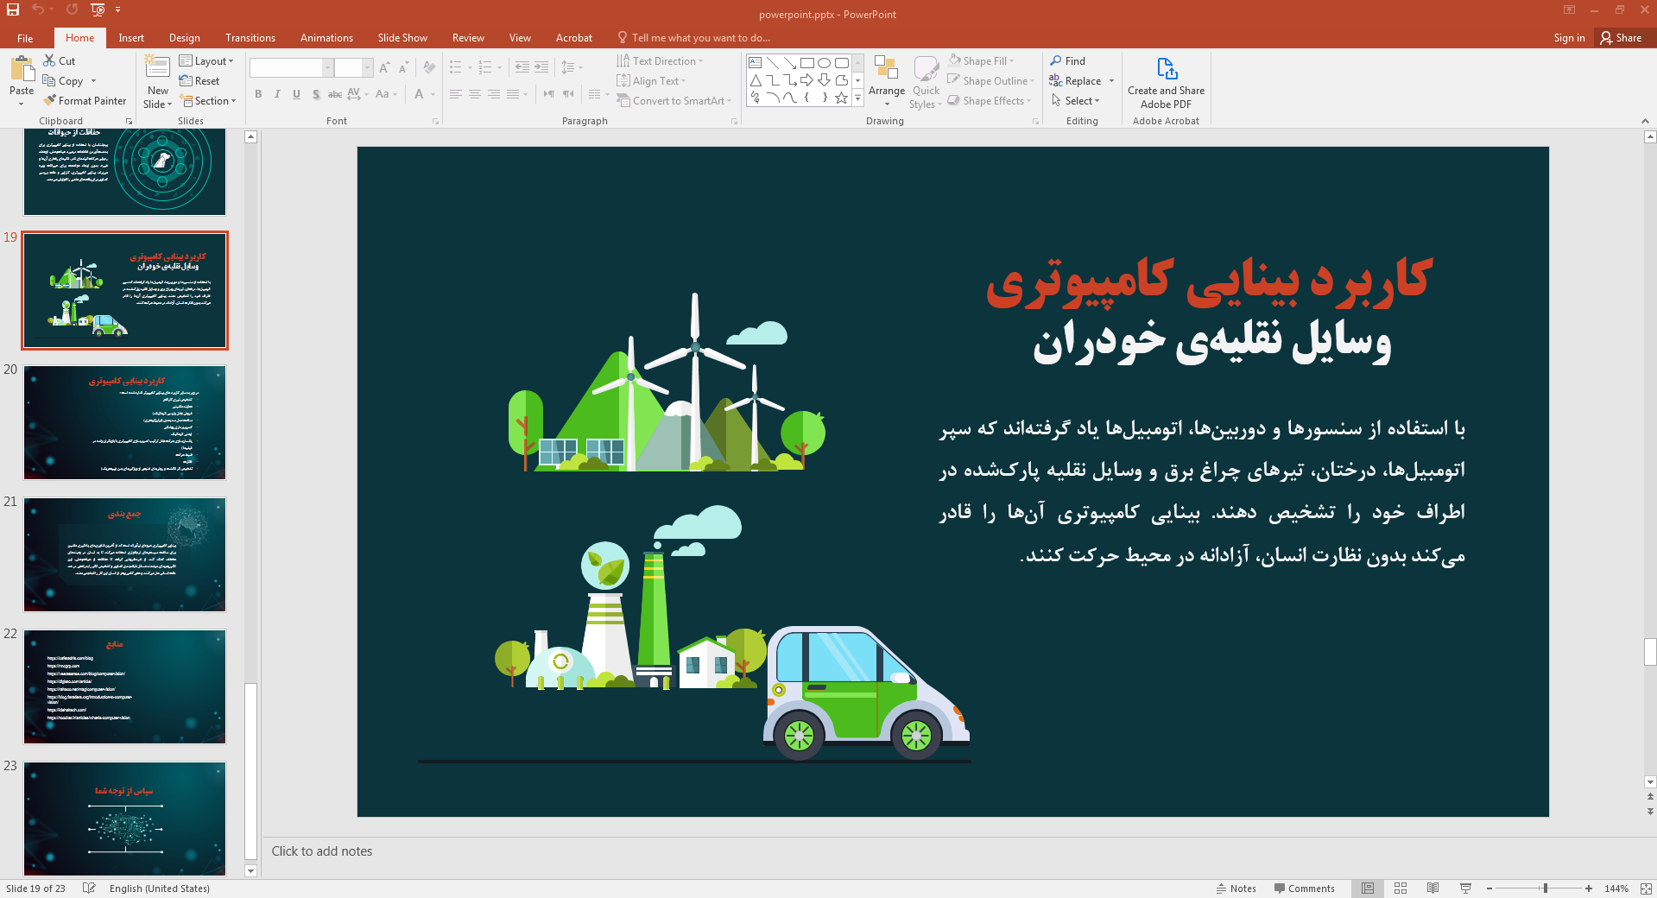The image size is (1657, 898).
Task: Open Quick Styles gallery
Action: click(x=926, y=82)
